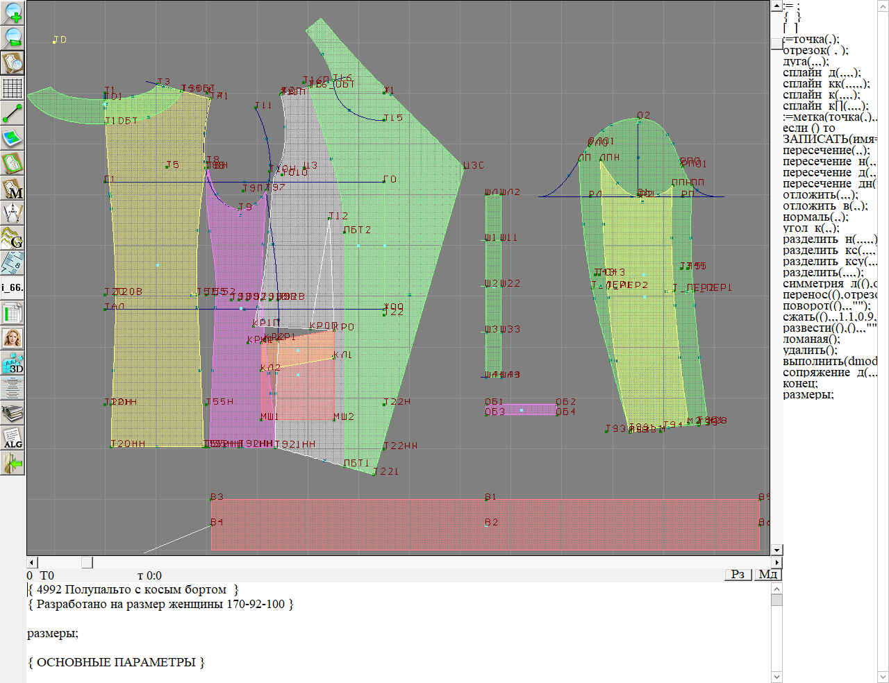This screenshot has height=683, width=889.
Task: Select 'удалить();' from operator list
Action: pyautogui.click(x=810, y=350)
